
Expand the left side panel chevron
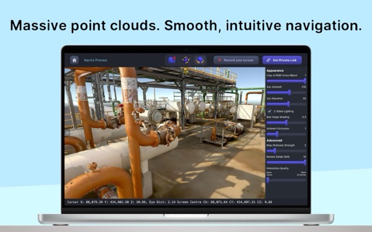tap(67, 133)
